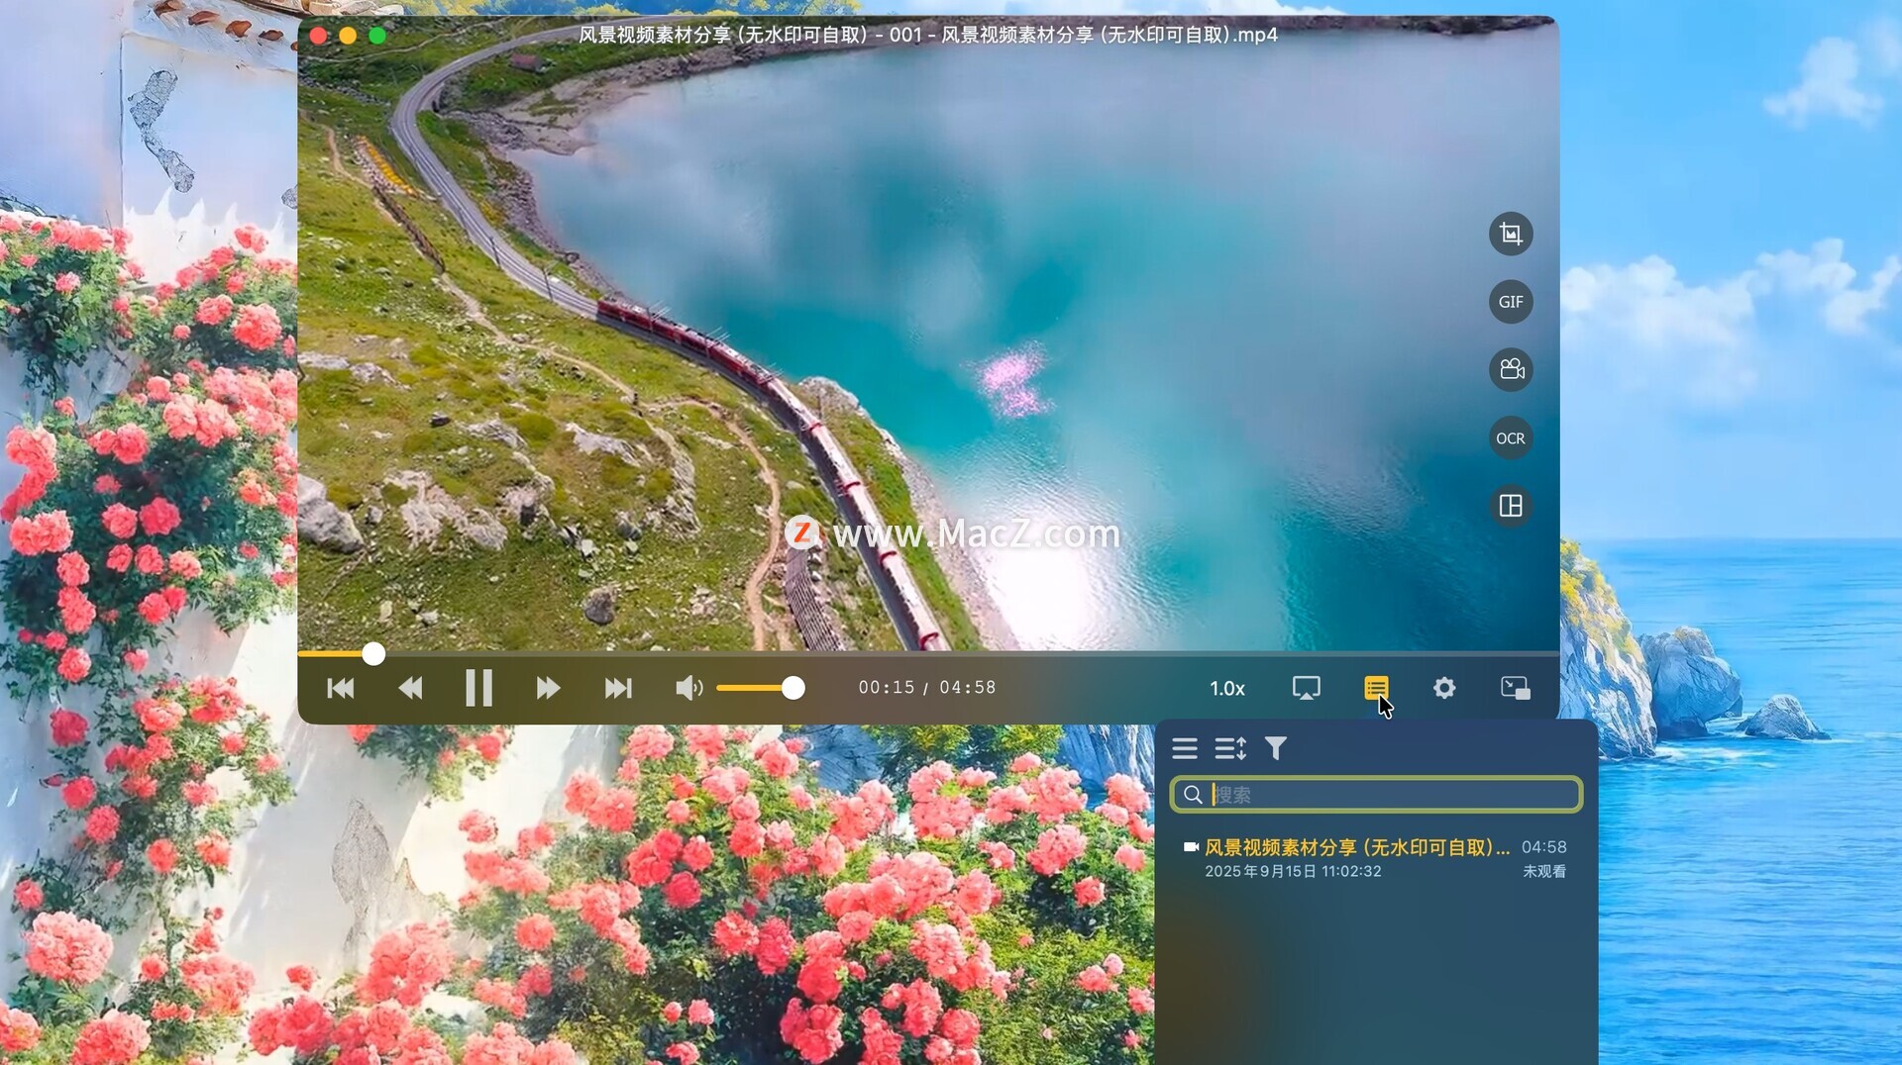Viewport: 1902px width, 1065px height.
Task: Pause the video playback
Action: pos(478,688)
